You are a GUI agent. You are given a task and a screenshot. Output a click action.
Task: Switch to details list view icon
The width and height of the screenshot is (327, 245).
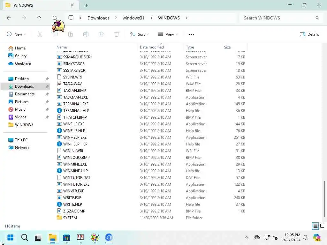pyautogui.click(x=315, y=226)
